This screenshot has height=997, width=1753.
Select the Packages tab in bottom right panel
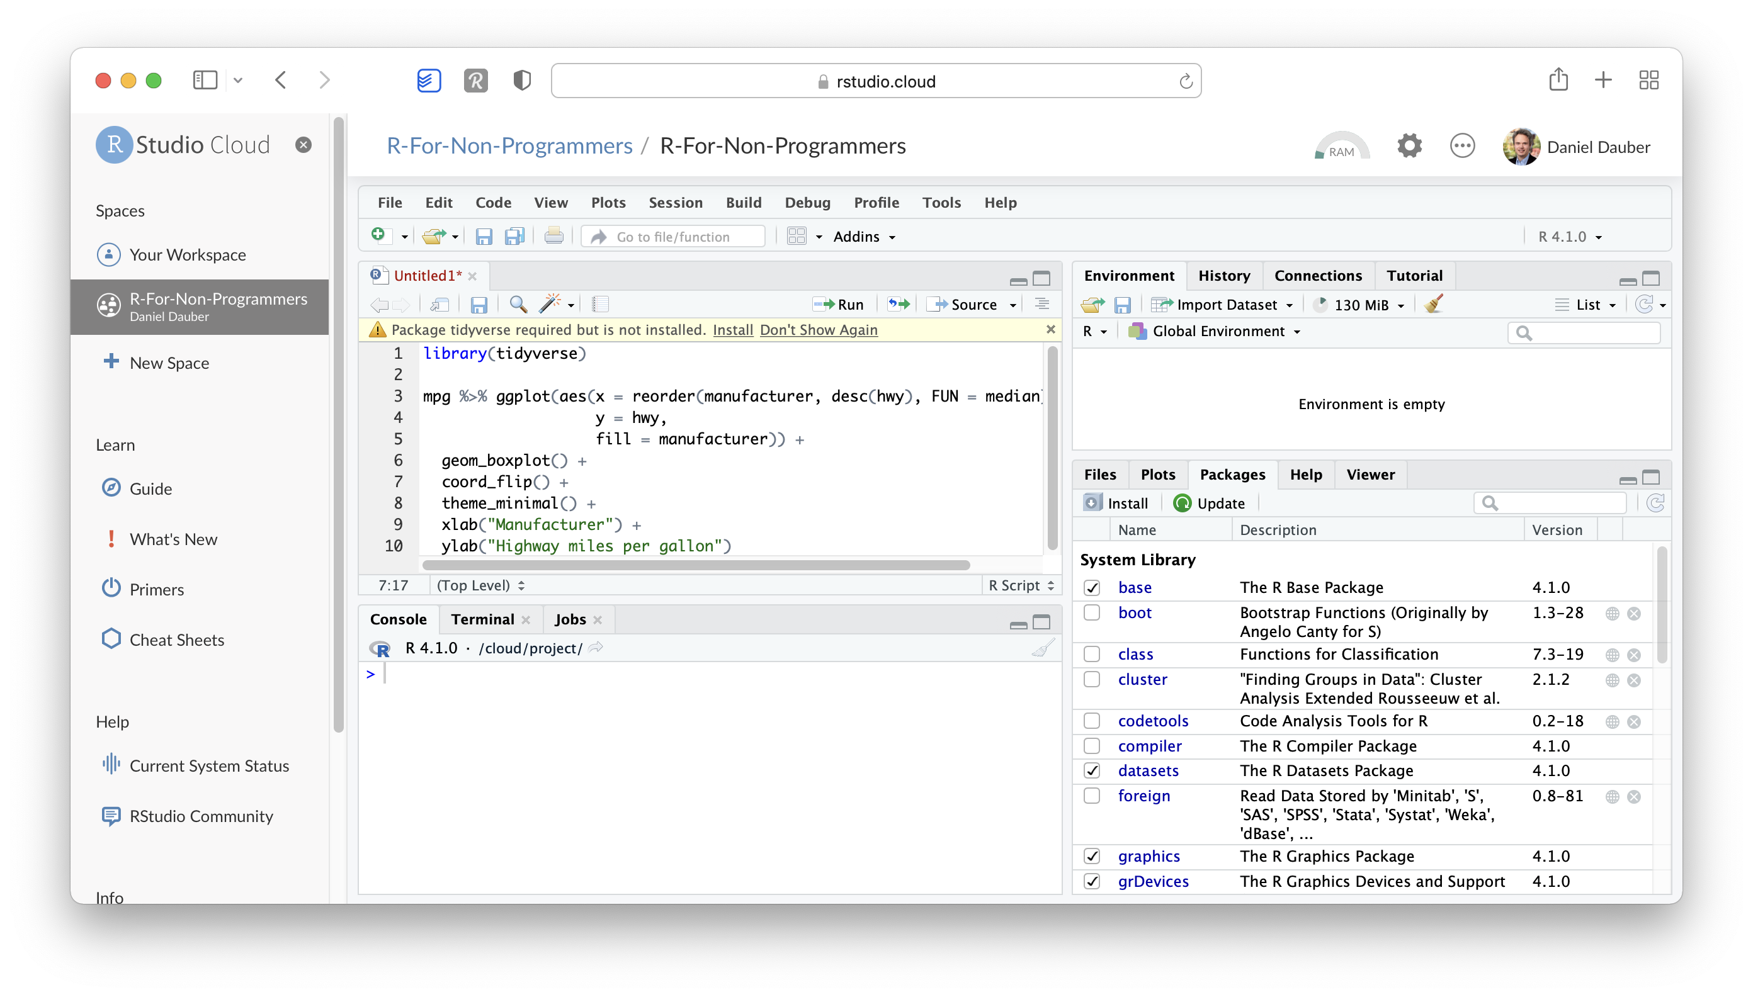[1232, 473]
